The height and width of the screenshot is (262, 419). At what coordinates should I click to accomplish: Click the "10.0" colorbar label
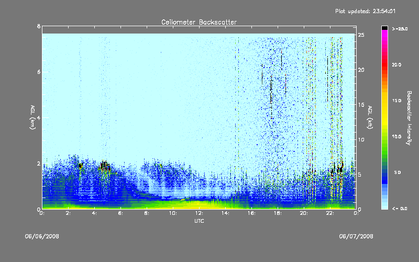click(x=396, y=137)
